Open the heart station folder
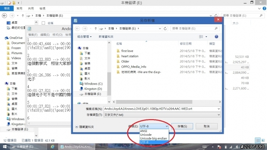The image size is (267, 150). [x=130, y=56]
